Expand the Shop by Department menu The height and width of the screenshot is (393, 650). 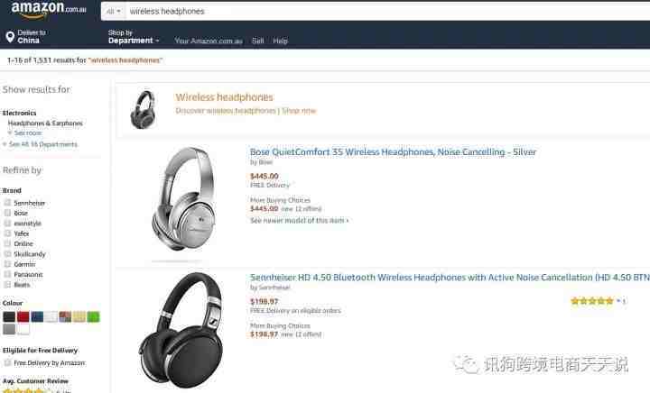pyautogui.click(x=134, y=37)
